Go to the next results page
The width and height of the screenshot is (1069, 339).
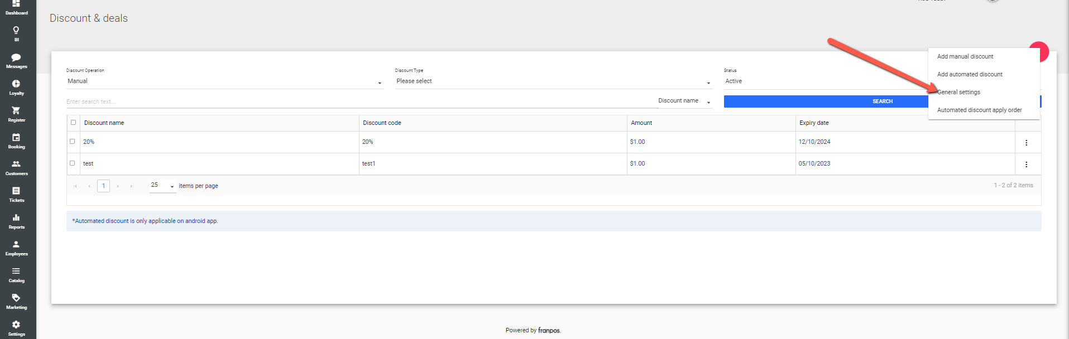coord(118,186)
